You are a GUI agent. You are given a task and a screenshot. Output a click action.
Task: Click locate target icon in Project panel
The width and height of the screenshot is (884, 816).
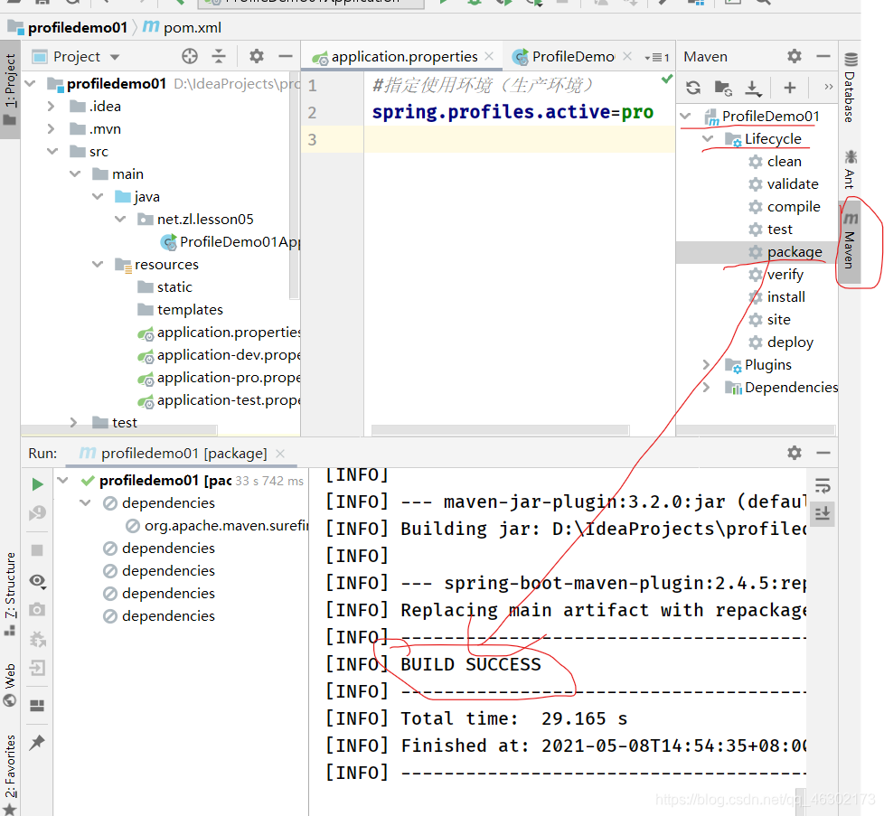[x=190, y=56]
